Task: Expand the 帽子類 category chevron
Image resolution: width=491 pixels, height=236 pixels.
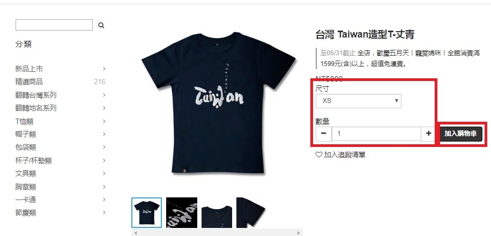Action: [104, 134]
